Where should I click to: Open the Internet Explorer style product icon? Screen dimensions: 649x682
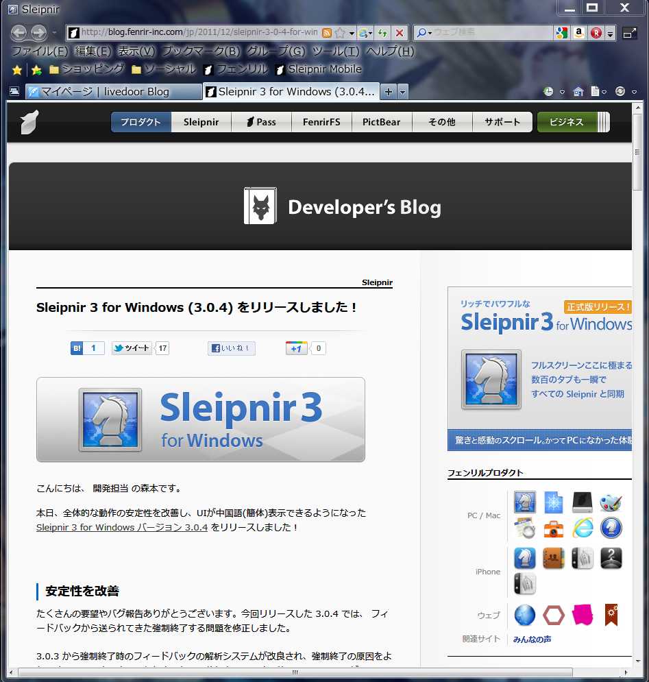point(583,528)
